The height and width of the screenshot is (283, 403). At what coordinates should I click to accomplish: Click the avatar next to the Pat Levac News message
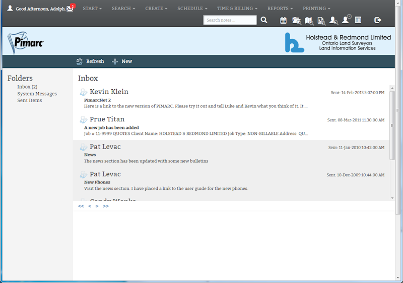83,147
